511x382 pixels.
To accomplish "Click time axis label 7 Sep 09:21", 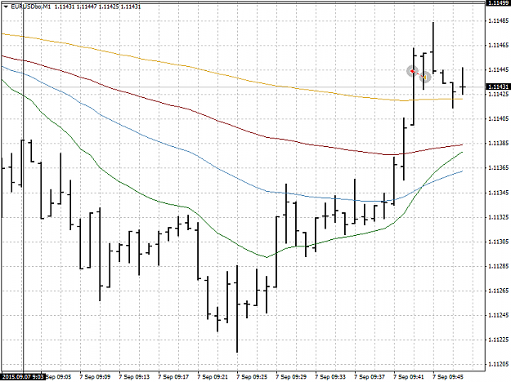I will (213, 377).
